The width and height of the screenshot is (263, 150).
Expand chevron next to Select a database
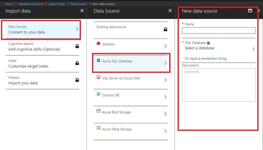point(254,49)
